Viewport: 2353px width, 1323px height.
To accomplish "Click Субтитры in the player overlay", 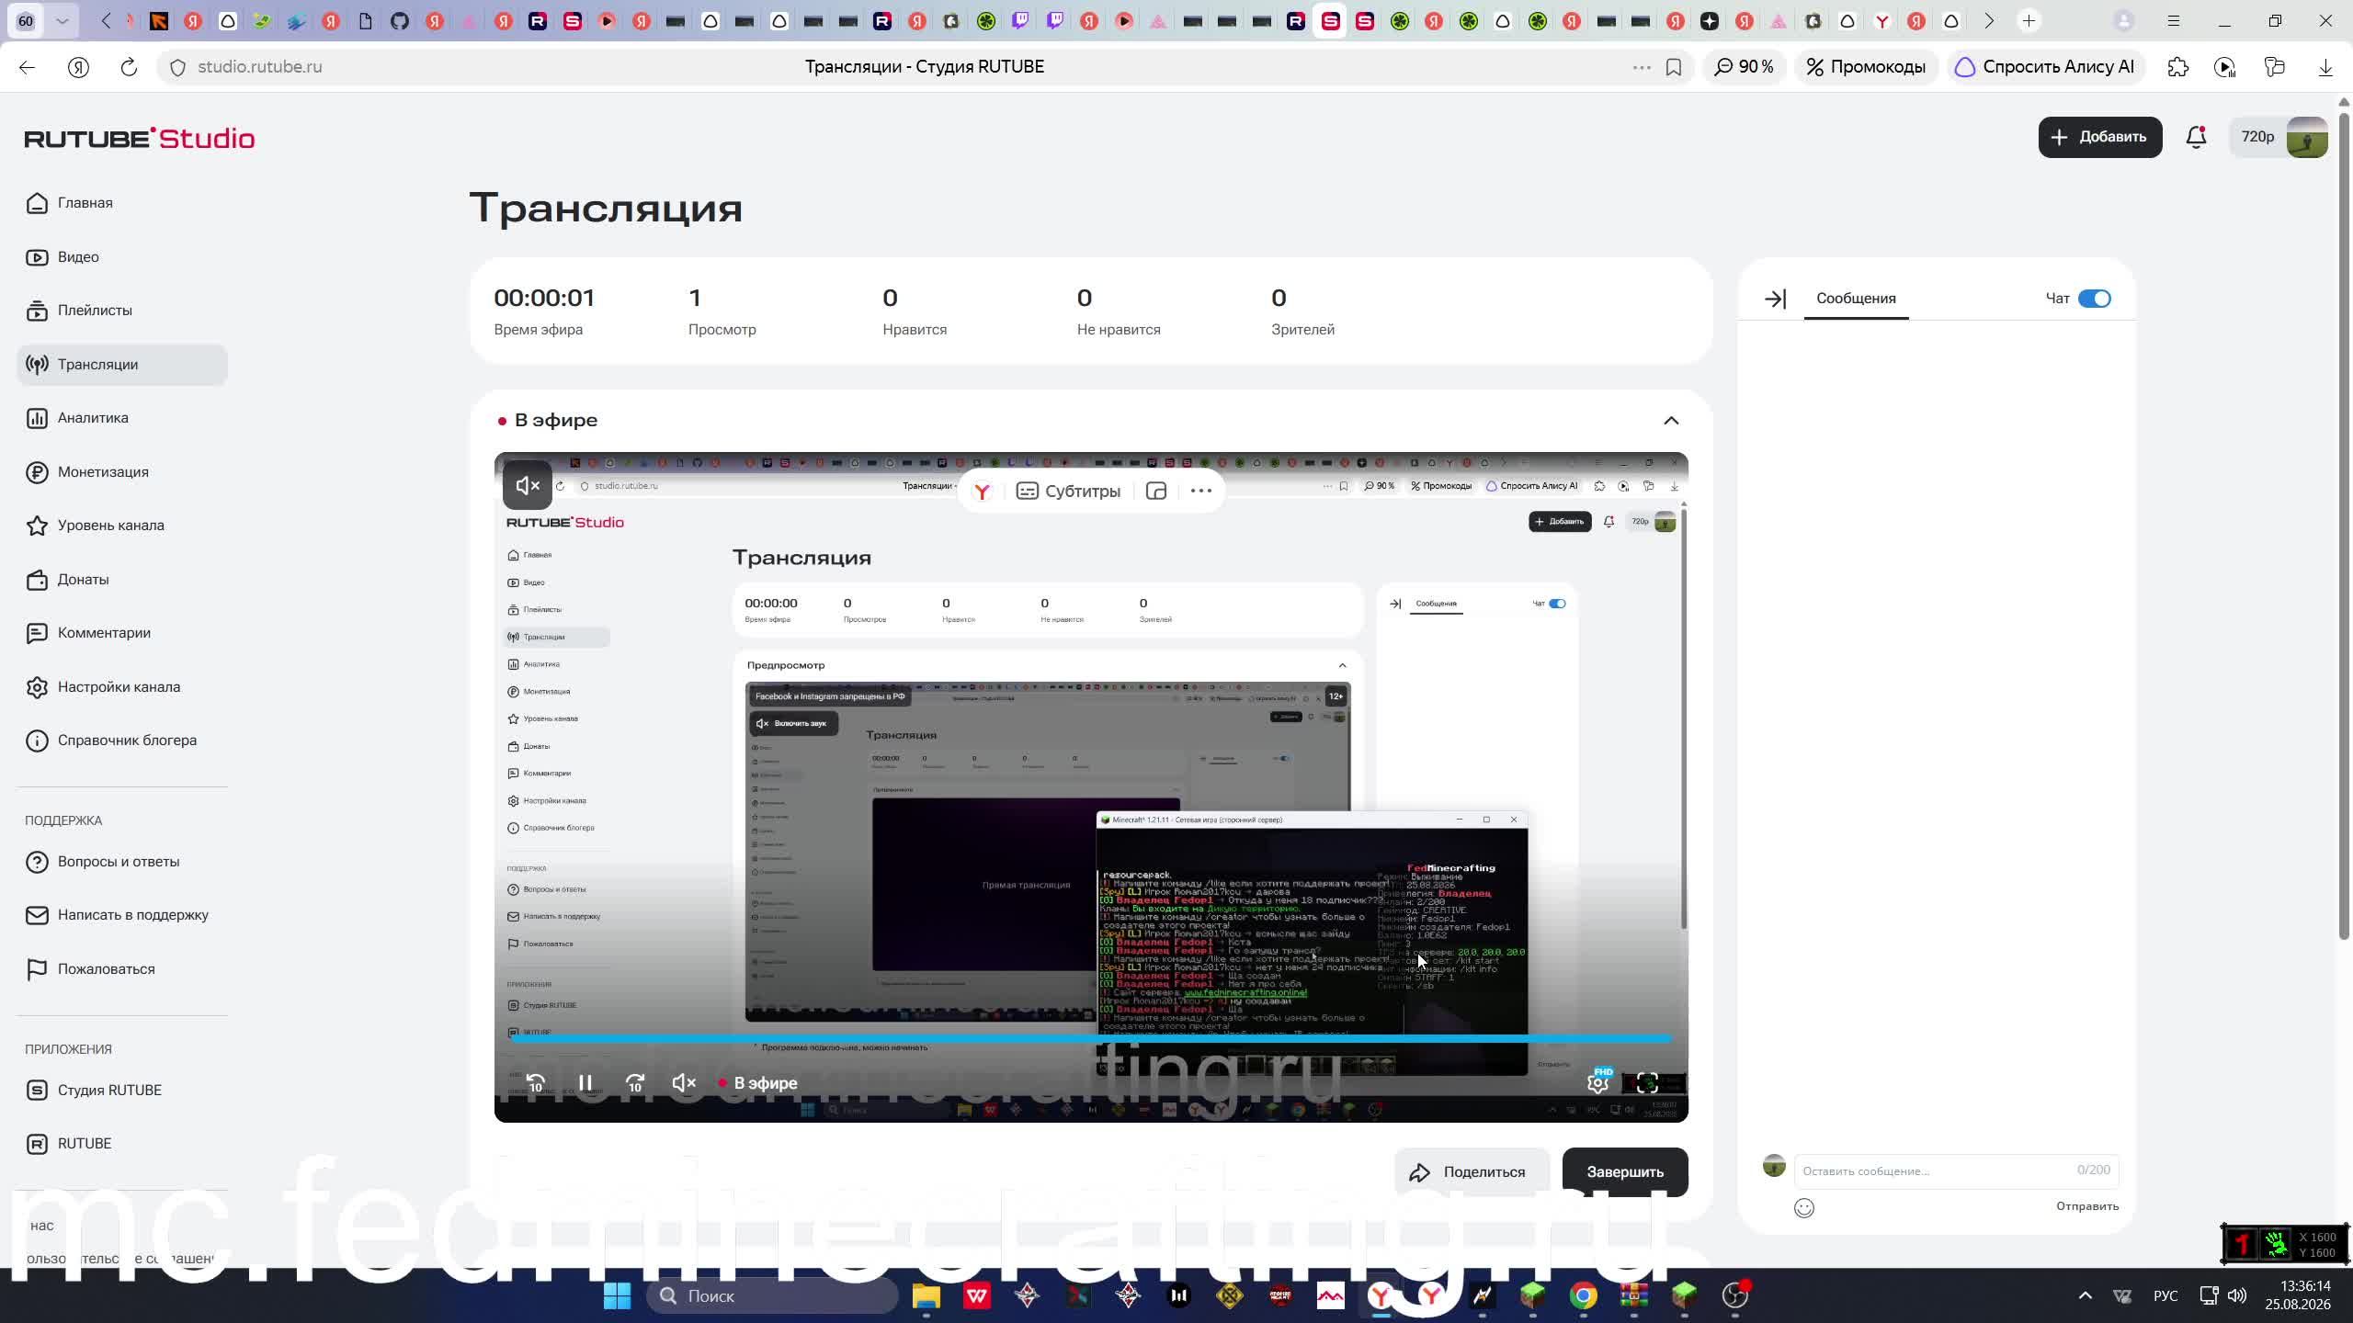I will tap(1068, 491).
